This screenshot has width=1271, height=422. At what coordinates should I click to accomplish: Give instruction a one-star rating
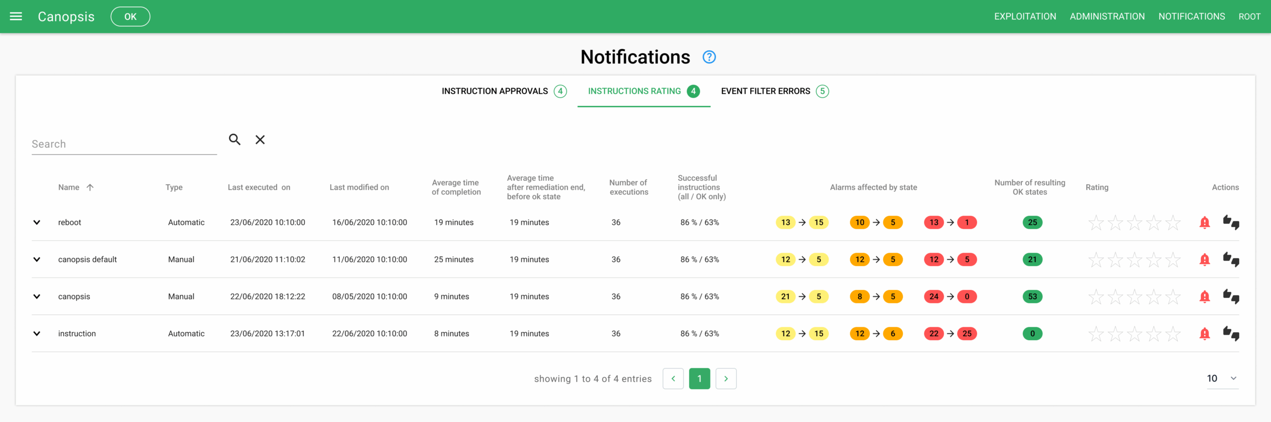point(1096,334)
